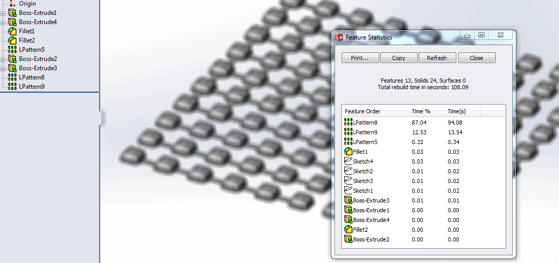Click the Boss-Extrude3 icon in statistics list
Screen dimensions: 559x263
[348, 200]
